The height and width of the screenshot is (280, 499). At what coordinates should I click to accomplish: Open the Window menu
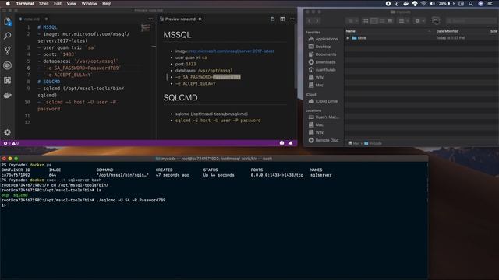point(89,4)
